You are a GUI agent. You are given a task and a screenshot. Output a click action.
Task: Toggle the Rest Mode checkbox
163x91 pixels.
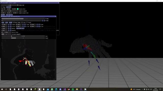(x=14, y=22)
